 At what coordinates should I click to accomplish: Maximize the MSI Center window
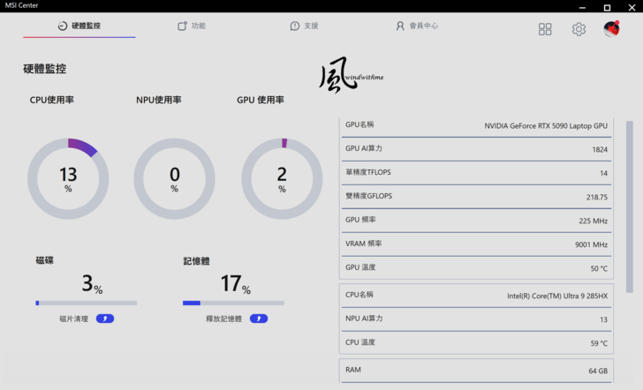pyautogui.click(x=607, y=6)
